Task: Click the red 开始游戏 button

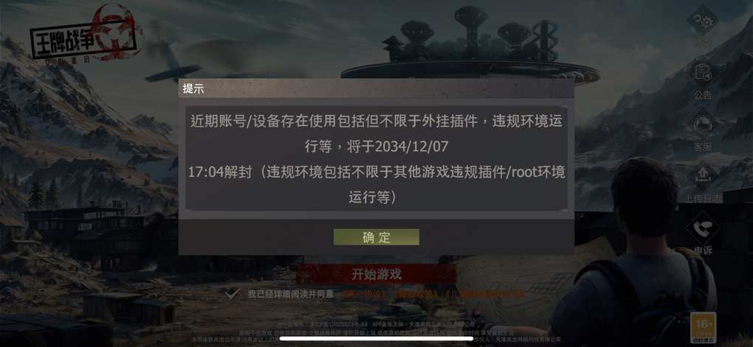Action: (x=376, y=274)
